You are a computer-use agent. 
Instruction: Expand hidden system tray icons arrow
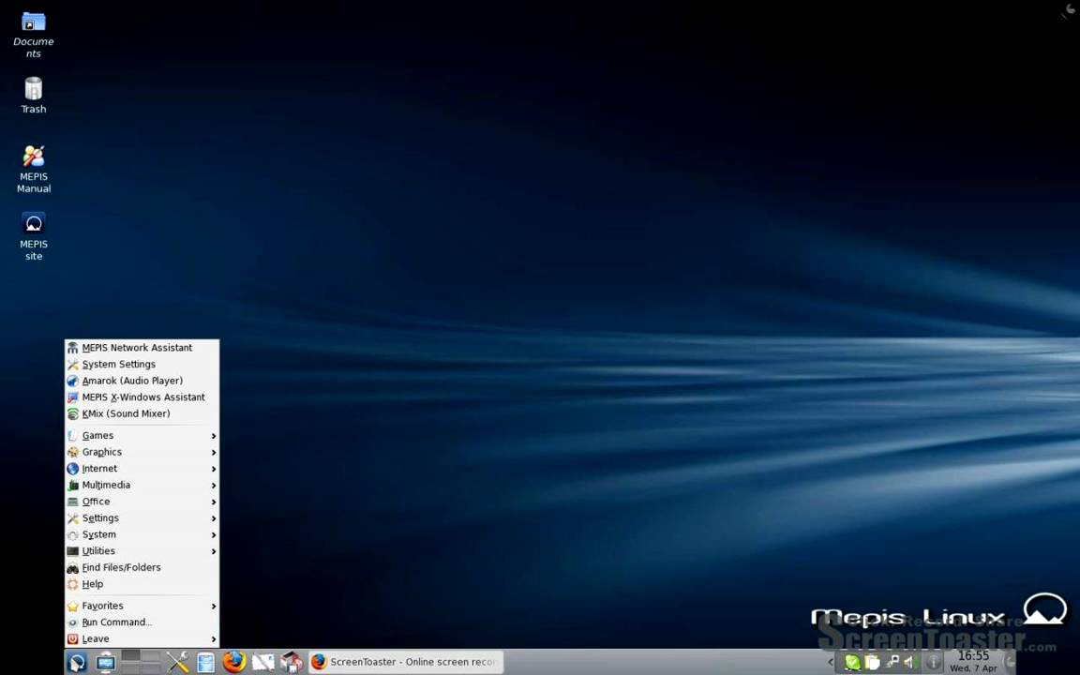(831, 663)
